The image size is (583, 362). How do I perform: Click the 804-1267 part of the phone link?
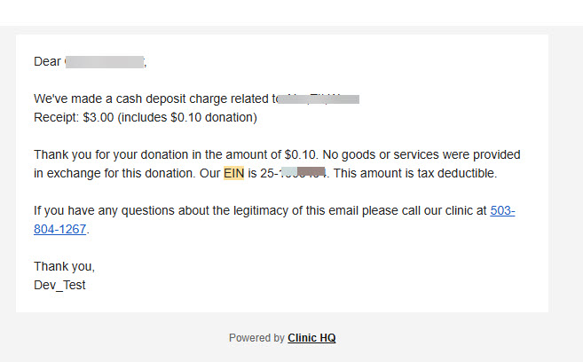[x=60, y=229]
